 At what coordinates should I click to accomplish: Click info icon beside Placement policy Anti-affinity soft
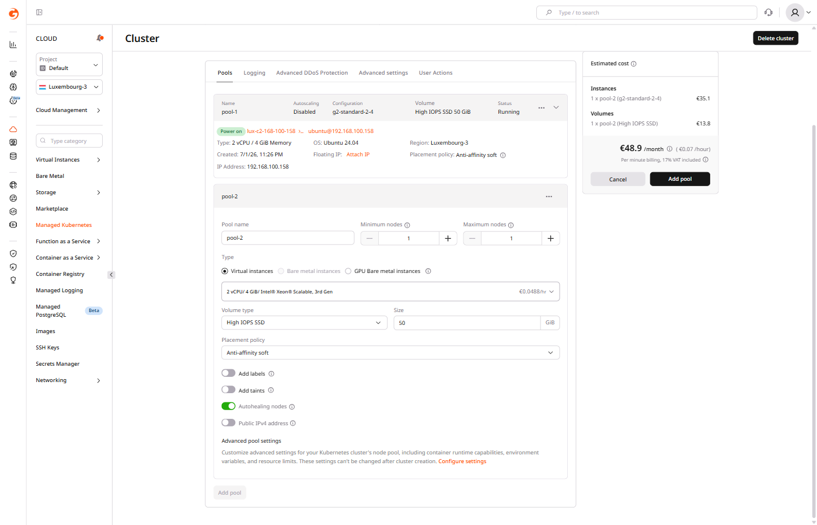tap(503, 155)
